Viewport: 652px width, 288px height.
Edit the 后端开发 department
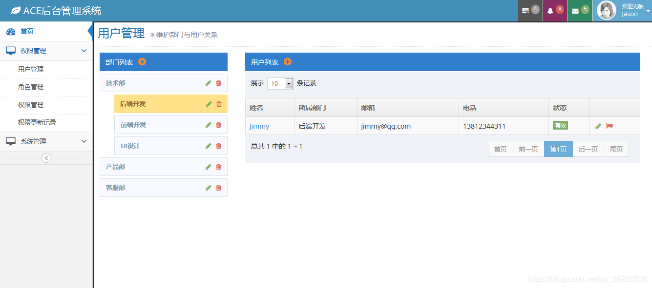click(x=209, y=104)
